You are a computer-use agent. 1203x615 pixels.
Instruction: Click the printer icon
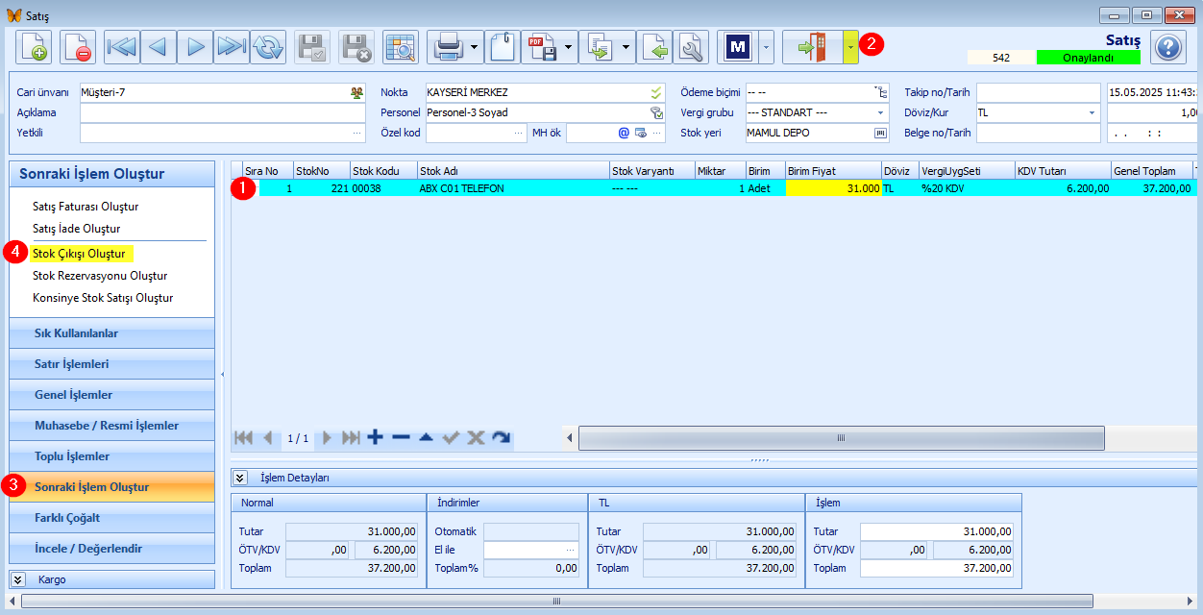pyautogui.click(x=450, y=46)
